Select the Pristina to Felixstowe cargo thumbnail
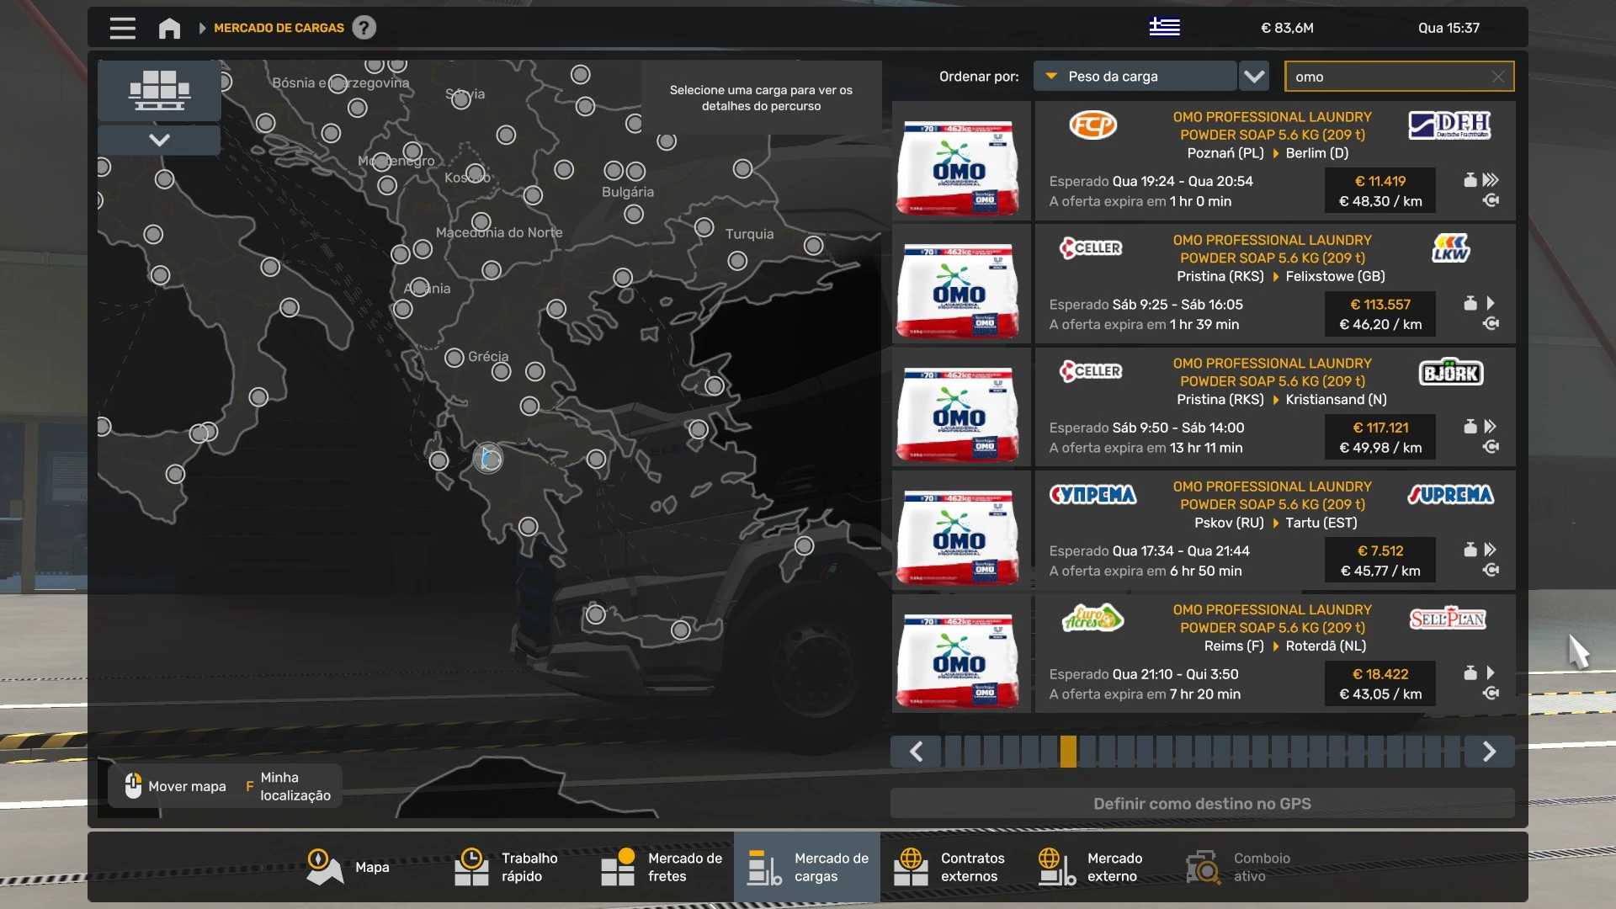1616x909 pixels. (960, 284)
